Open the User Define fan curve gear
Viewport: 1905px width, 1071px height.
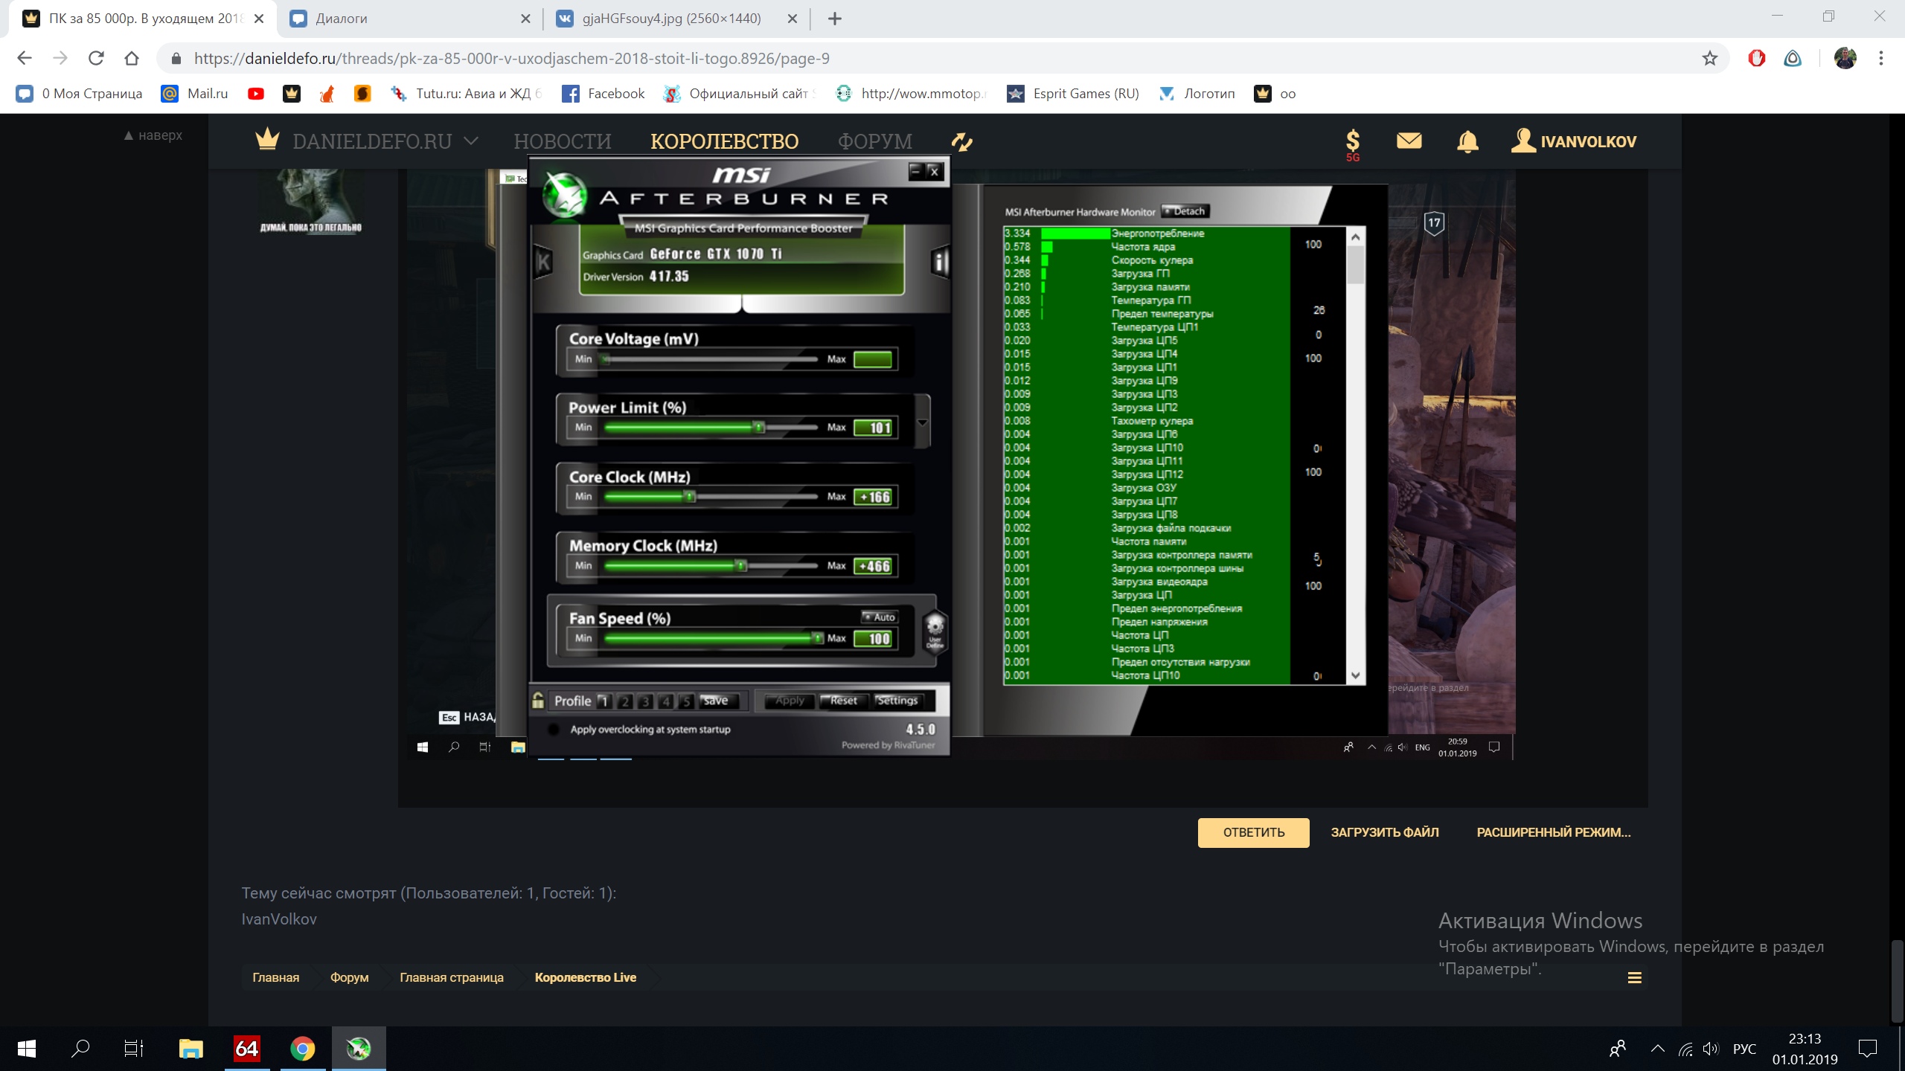[x=935, y=631]
